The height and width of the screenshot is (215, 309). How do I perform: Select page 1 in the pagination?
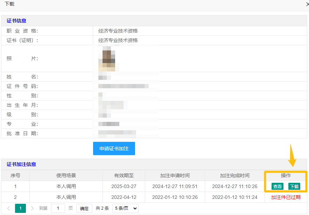[x=20, y=208]
